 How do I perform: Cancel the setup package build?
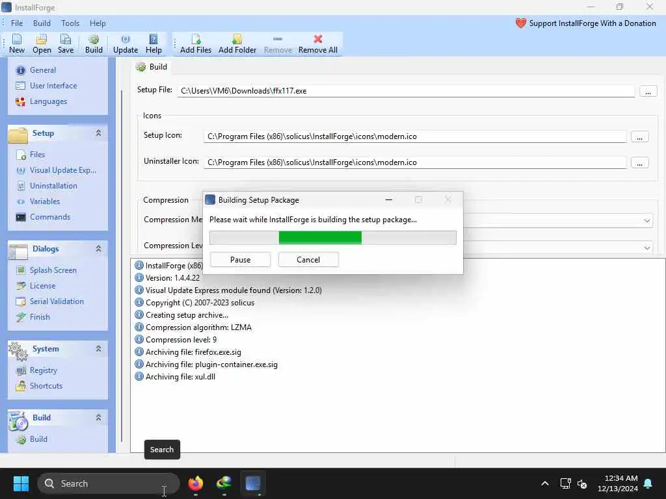308,260
